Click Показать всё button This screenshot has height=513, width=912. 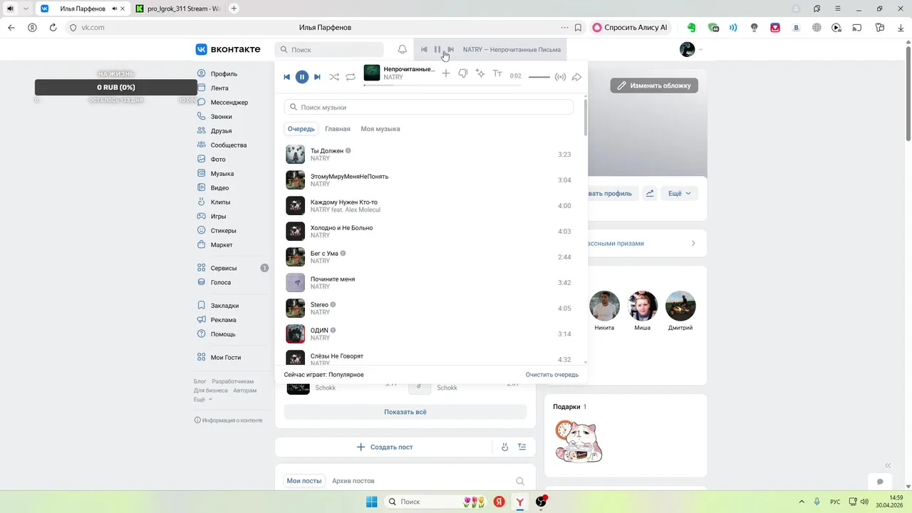(405, 412)
